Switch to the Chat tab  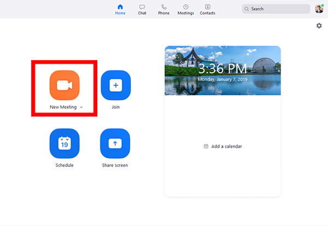coord(142,10)
